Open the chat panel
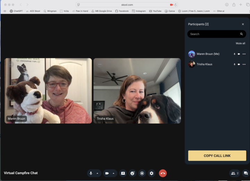This screenshot has width=250, height=181. tap(246, 173)
